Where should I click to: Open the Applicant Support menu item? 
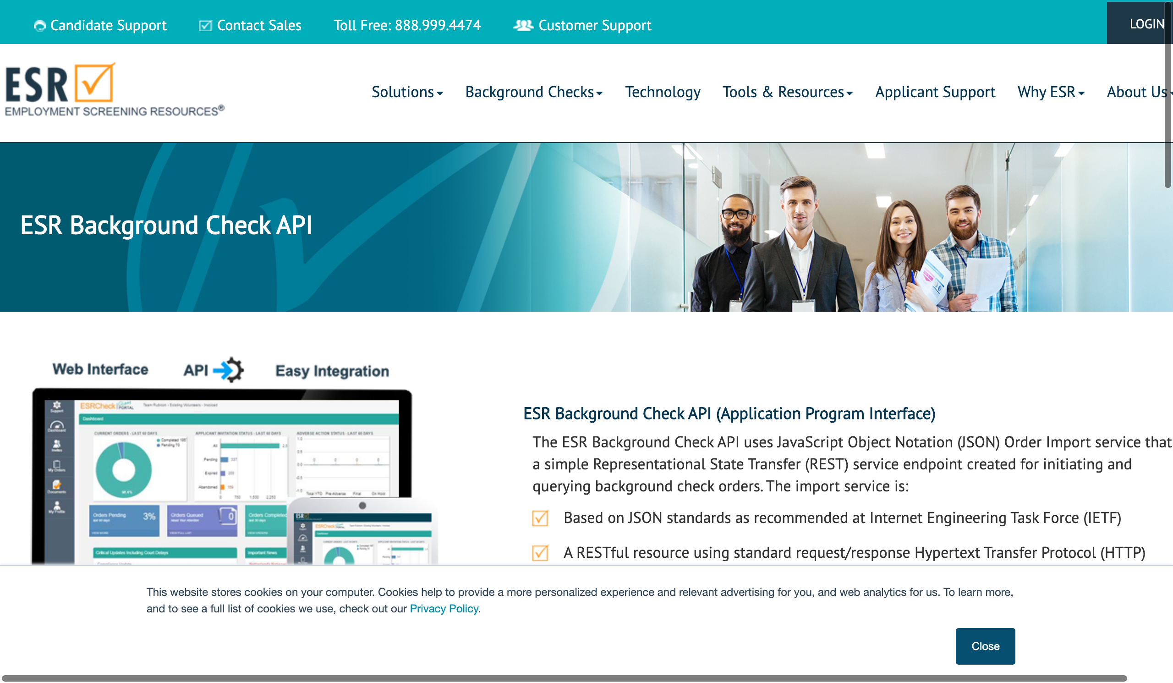935,92
